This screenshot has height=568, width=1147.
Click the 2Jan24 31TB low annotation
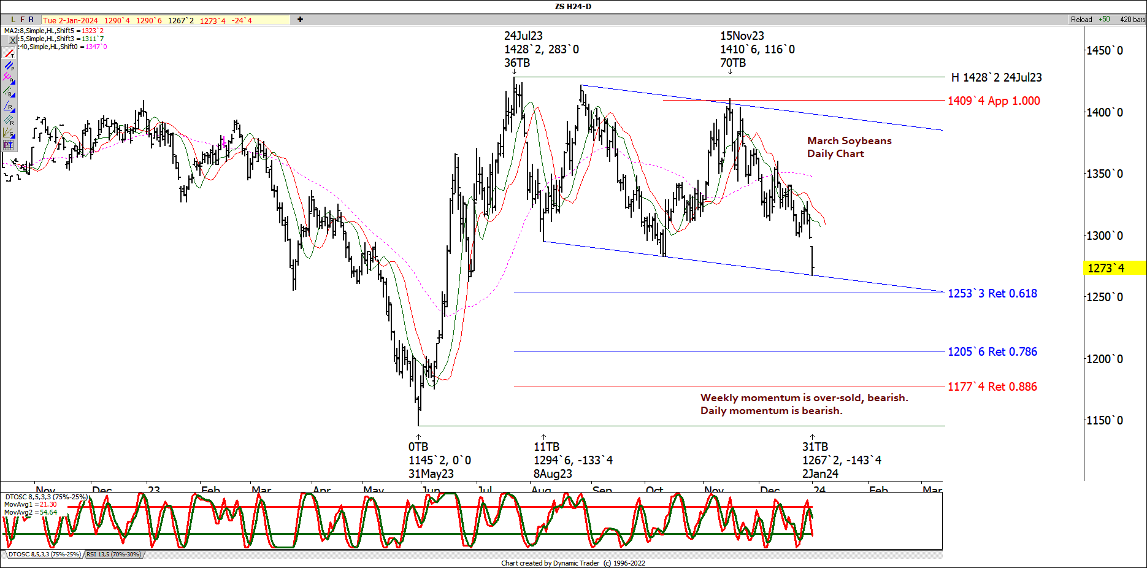(x=842, y=460)
